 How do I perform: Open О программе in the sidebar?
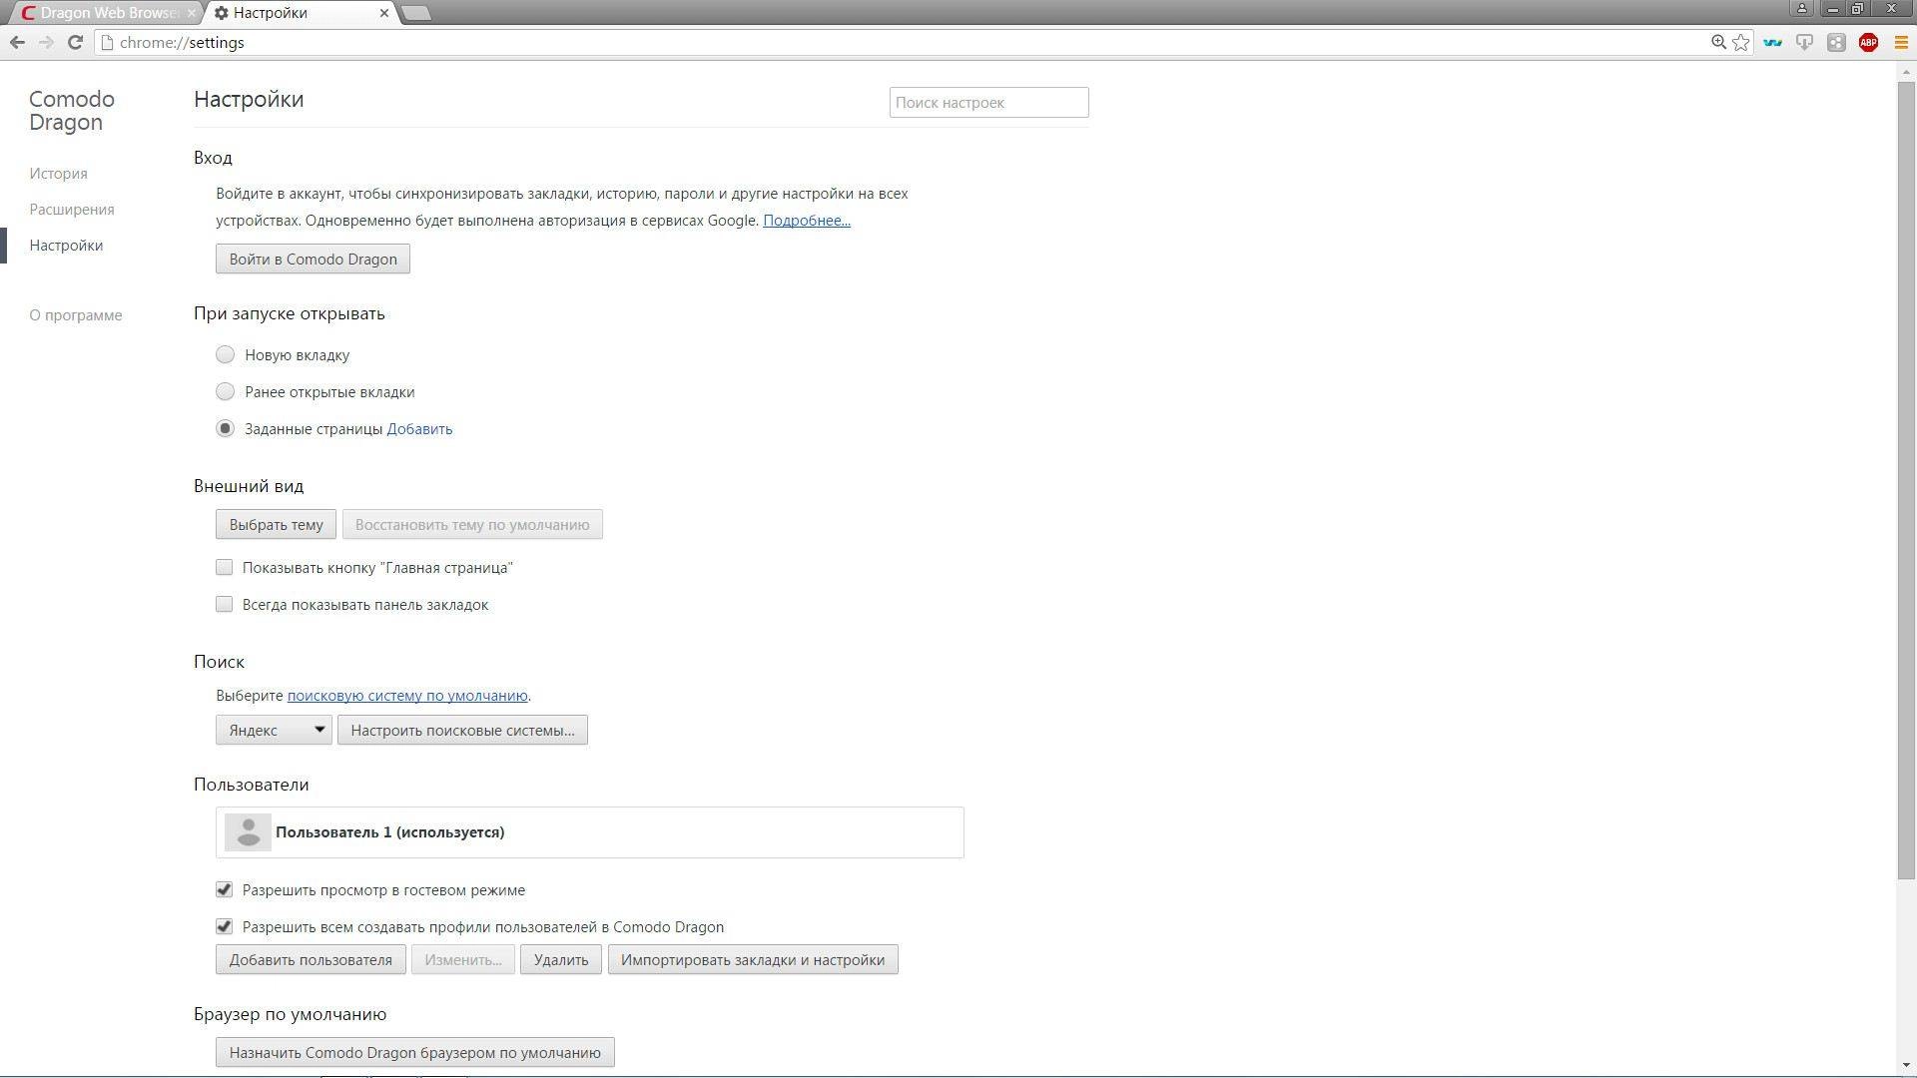[76, 315]
